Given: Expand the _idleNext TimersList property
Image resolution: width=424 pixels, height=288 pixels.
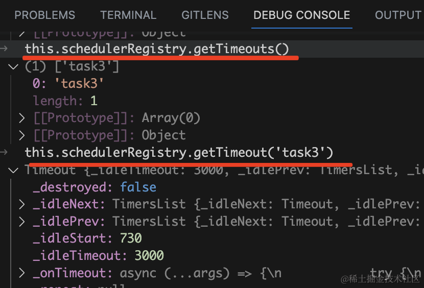Looking at the screenshot, I should 22,204.
